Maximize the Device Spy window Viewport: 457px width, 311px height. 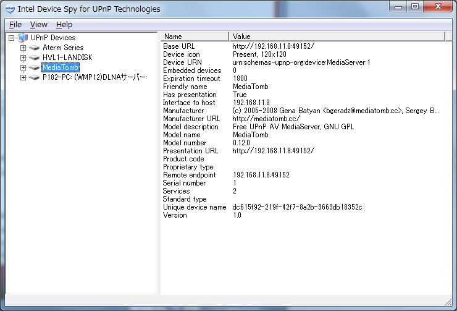coord(415,7)
